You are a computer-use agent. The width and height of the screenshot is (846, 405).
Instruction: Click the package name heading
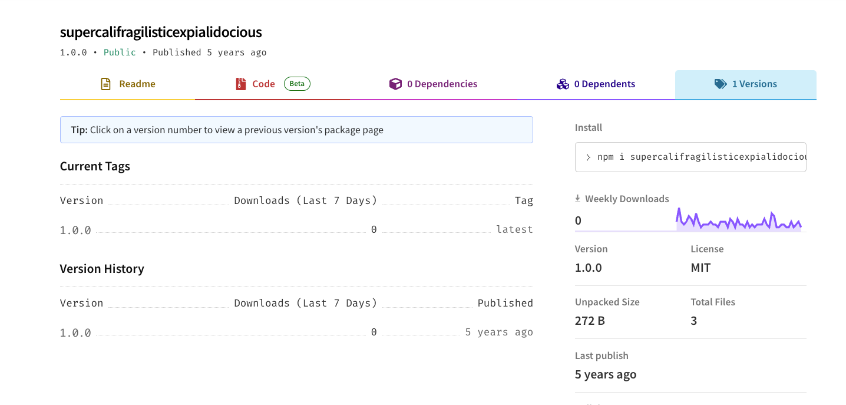[x=161, y=32]
